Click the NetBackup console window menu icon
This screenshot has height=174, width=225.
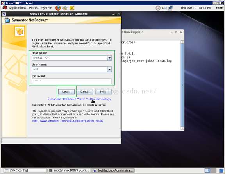click(4, 14)
